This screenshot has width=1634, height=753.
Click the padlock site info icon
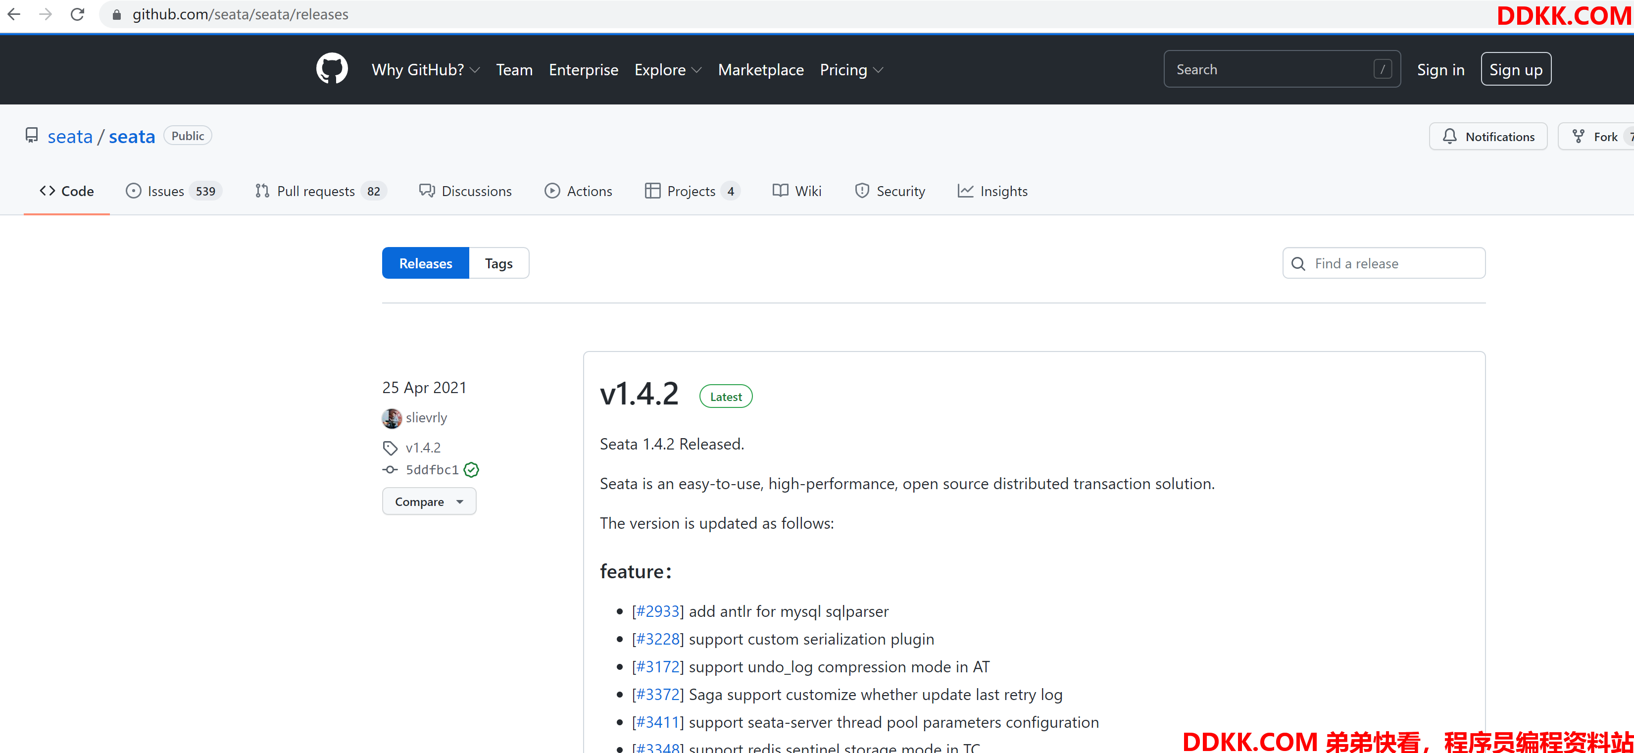tap(116, 14)
